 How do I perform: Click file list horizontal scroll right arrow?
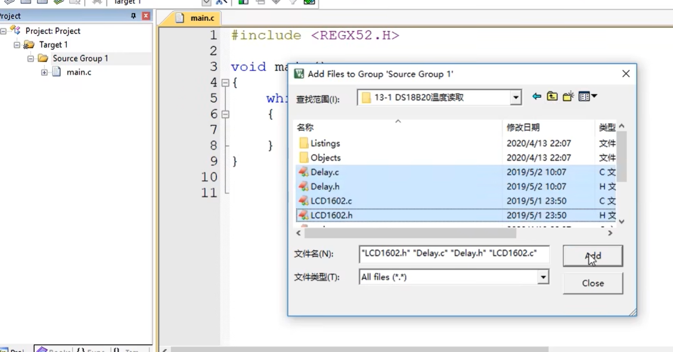[x=609, y=233]
